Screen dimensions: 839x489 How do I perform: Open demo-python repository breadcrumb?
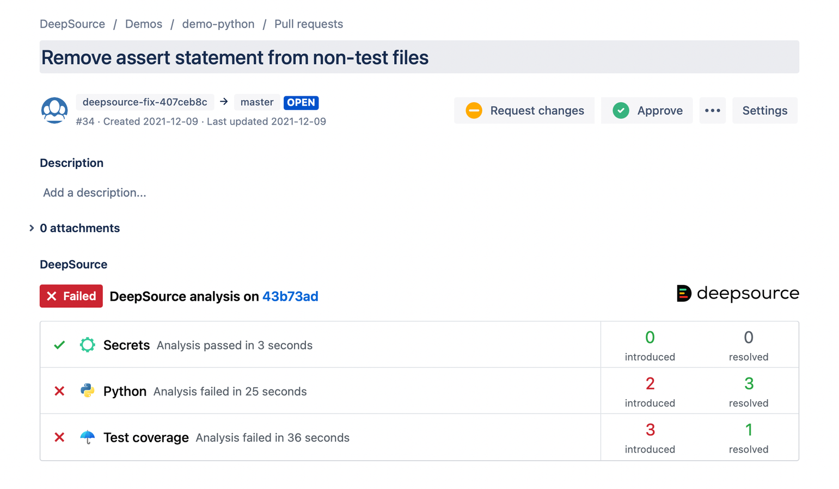pyautogui.click(x=218, y=24)
